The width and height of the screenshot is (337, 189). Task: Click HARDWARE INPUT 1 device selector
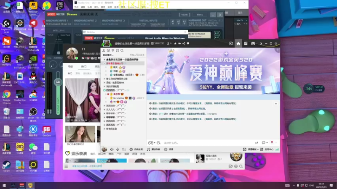[58, 24]
